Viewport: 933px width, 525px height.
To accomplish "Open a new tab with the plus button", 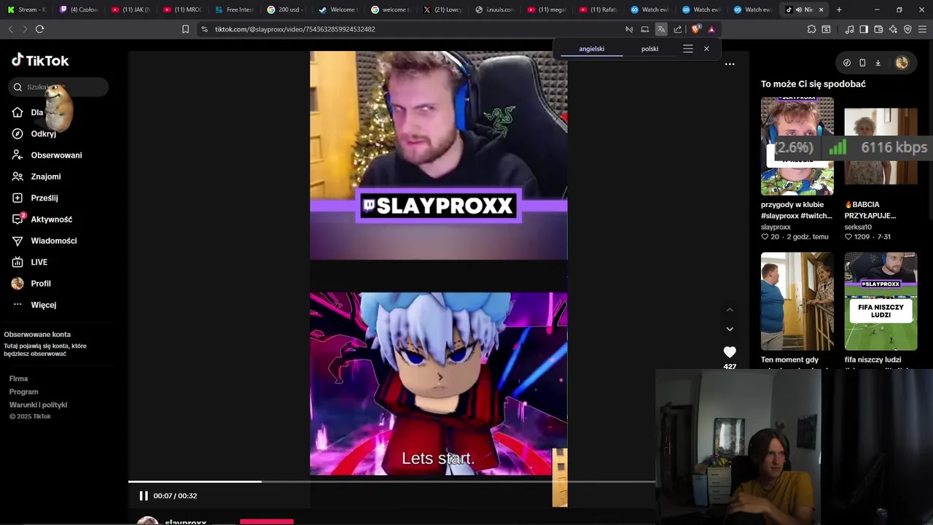I will click(x=839, y=9).
